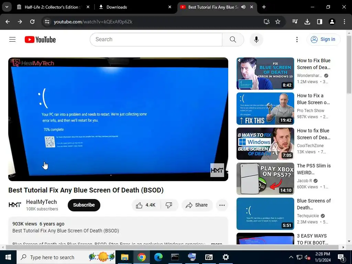The height and width of the screenshot is (264, 352).
Task: Bookmark this page with star
Action: [x=278, y=22]
